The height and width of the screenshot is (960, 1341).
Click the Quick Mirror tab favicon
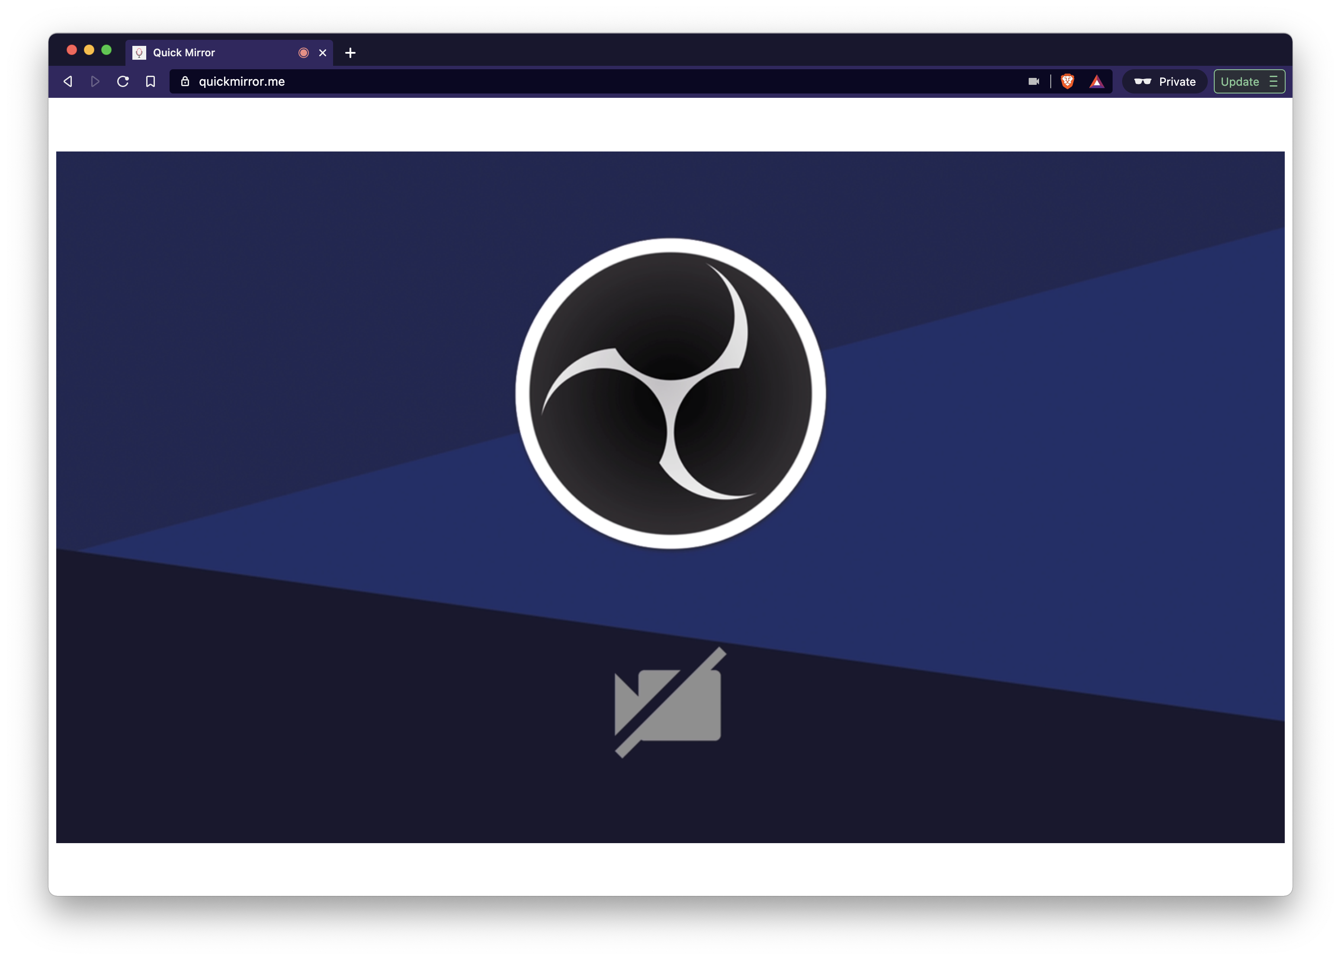tap(139, 53)
